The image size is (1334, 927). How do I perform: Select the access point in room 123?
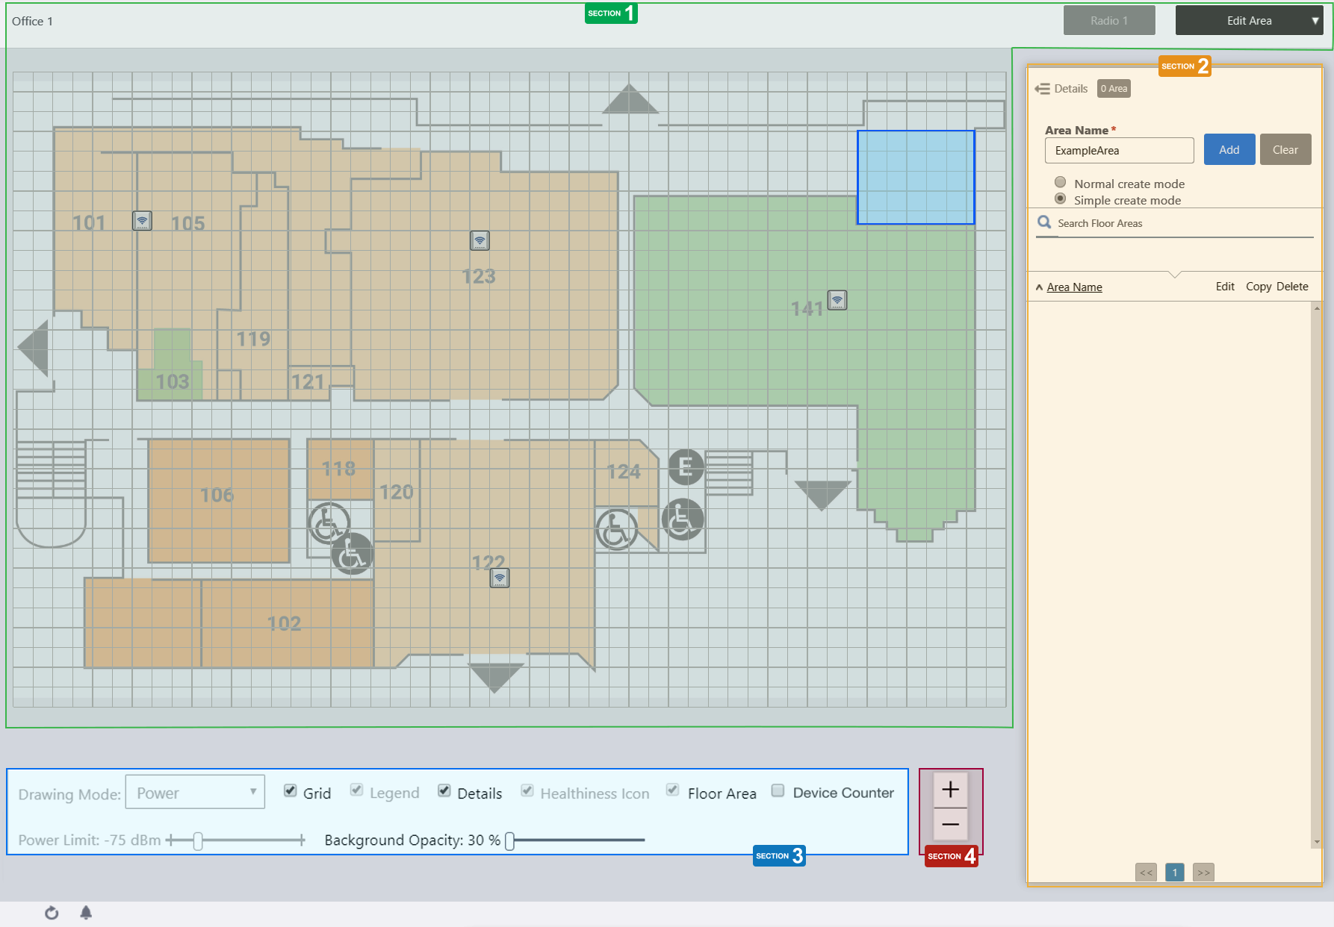point(480,240)
